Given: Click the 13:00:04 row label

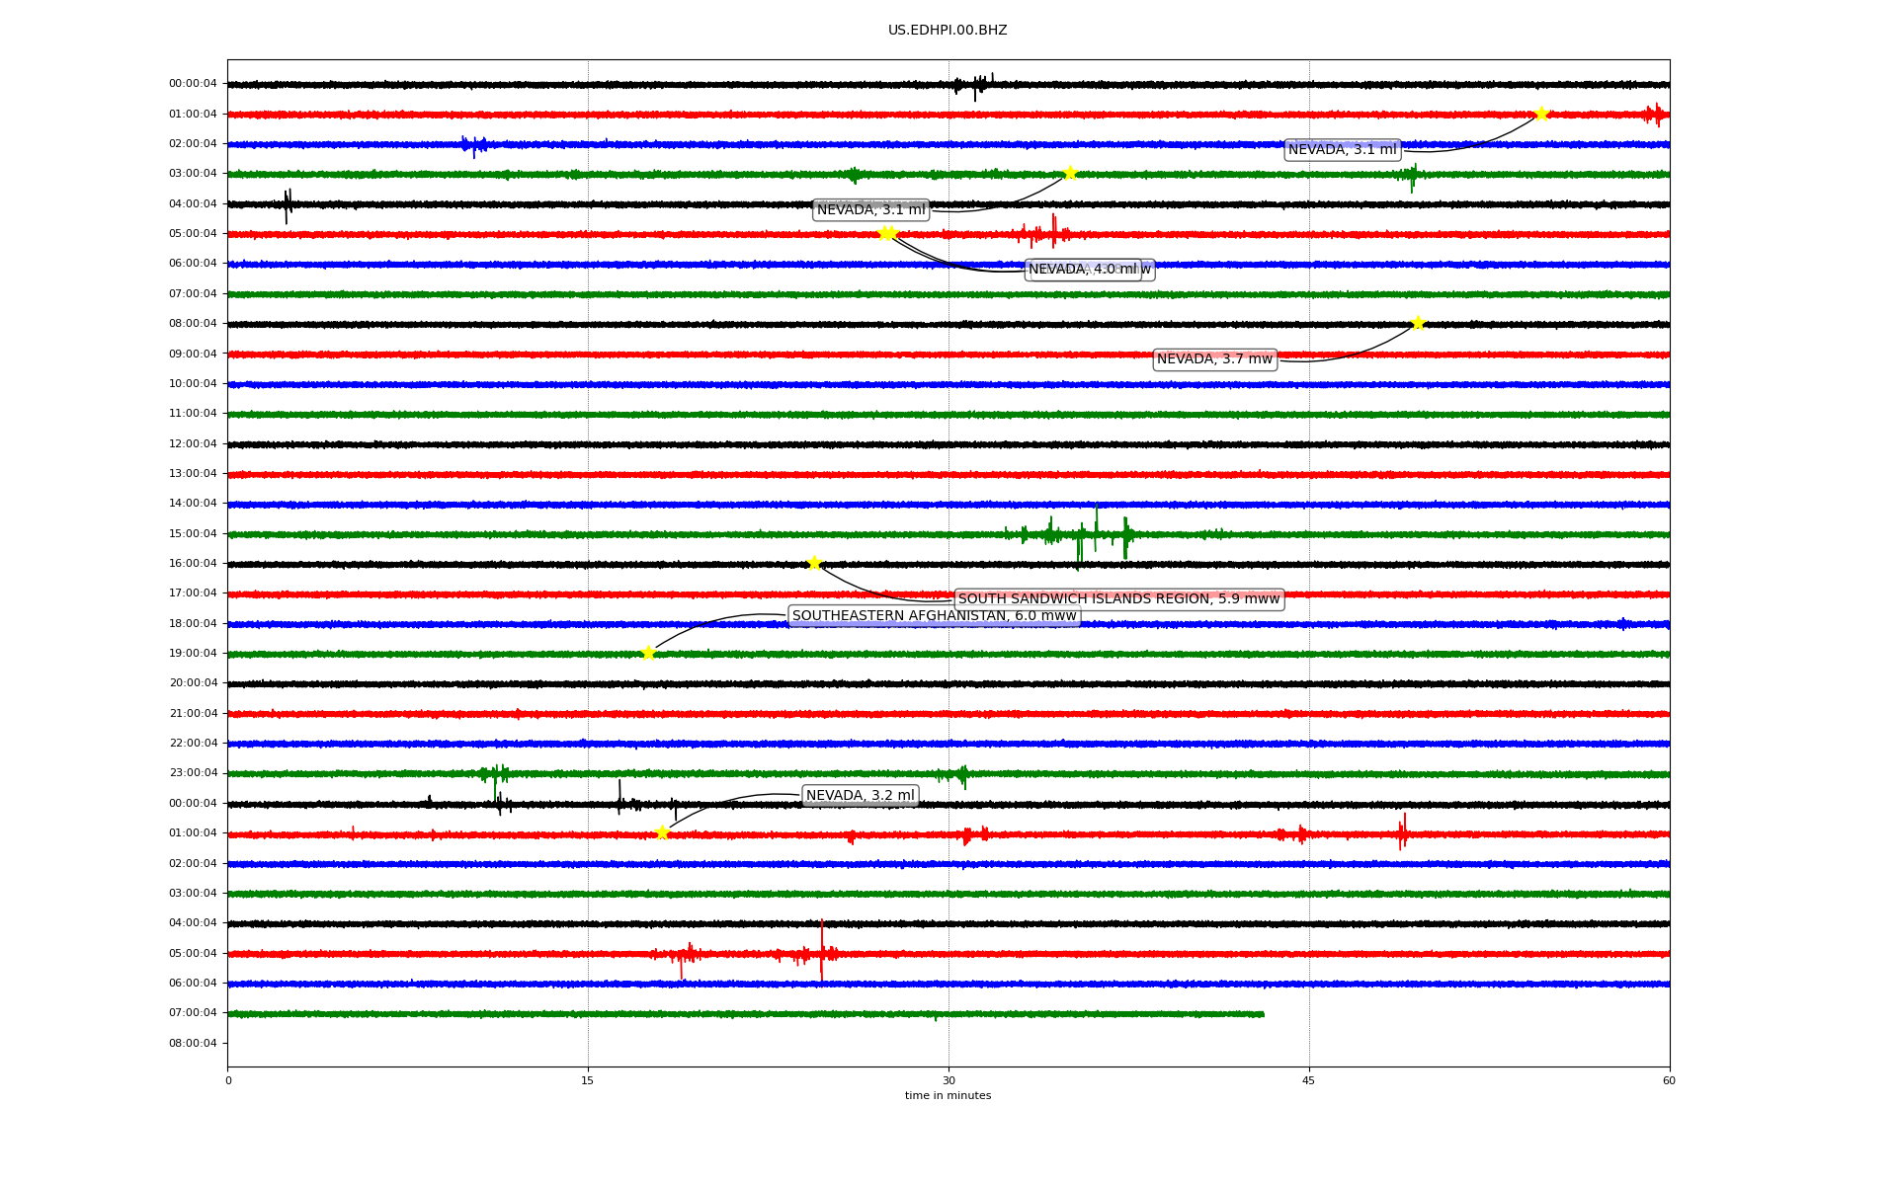Looking at the screenshot, I should tap(193, 473).
